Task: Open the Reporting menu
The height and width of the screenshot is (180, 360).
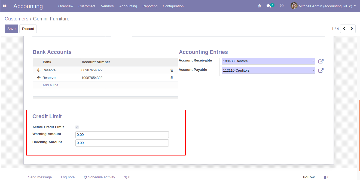Action: pos(150,6)
